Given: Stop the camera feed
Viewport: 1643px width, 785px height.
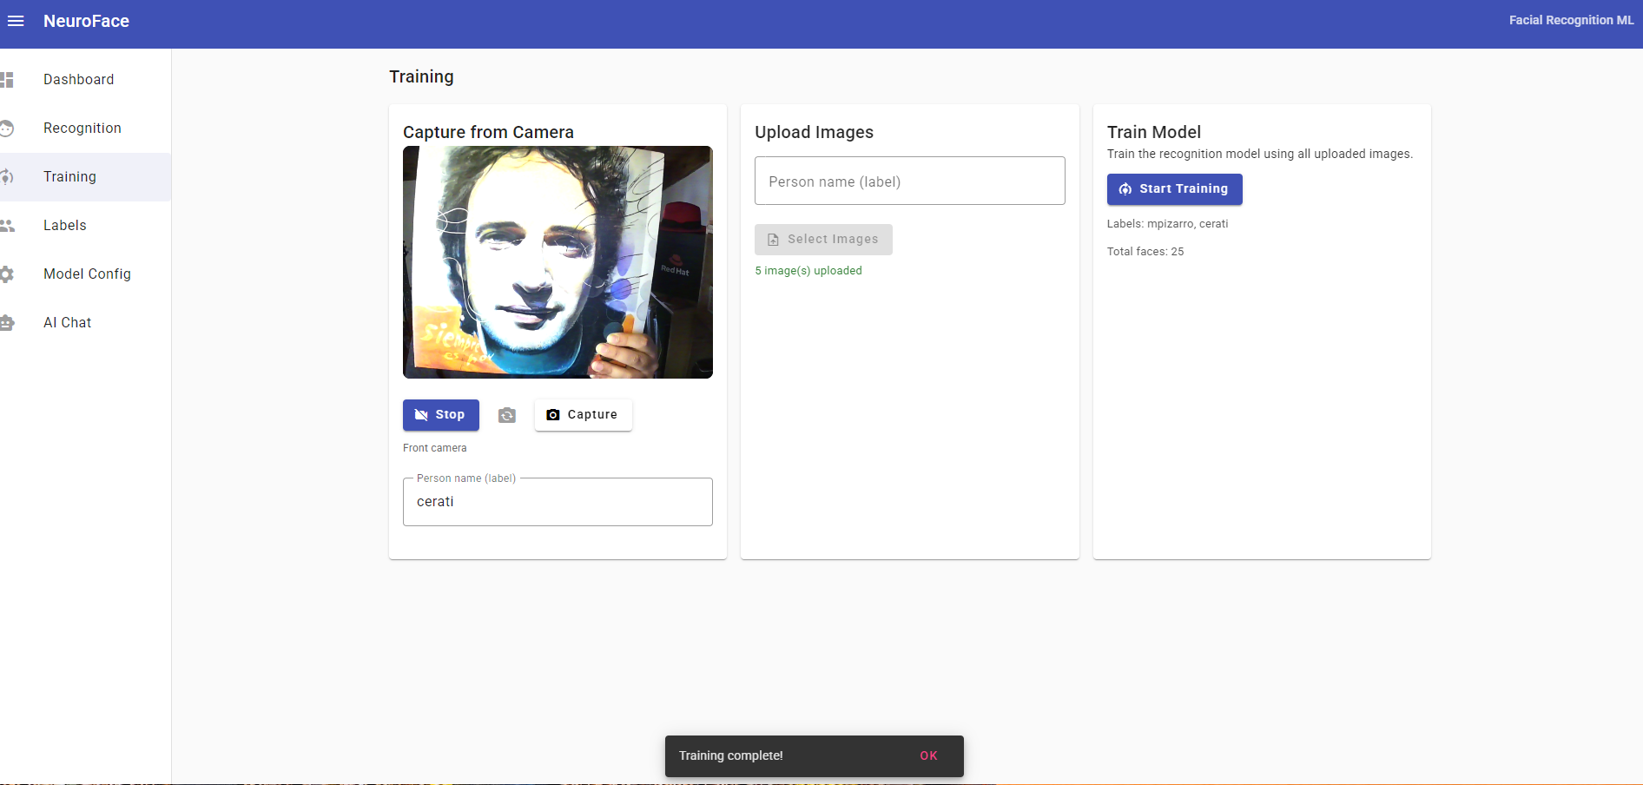Looking at the screenshot, I should (x=440, y=415).
